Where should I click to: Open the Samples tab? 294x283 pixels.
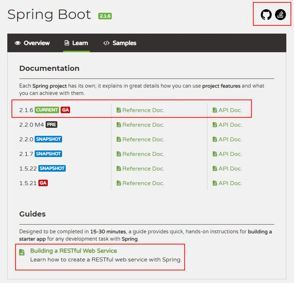click(x=120, y=43)
